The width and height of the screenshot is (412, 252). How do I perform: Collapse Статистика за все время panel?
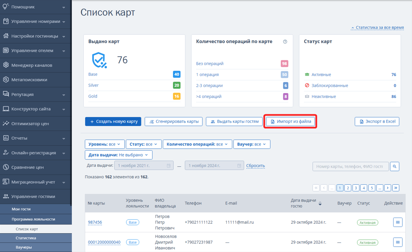pyautogui.click(x=377, y=27)
